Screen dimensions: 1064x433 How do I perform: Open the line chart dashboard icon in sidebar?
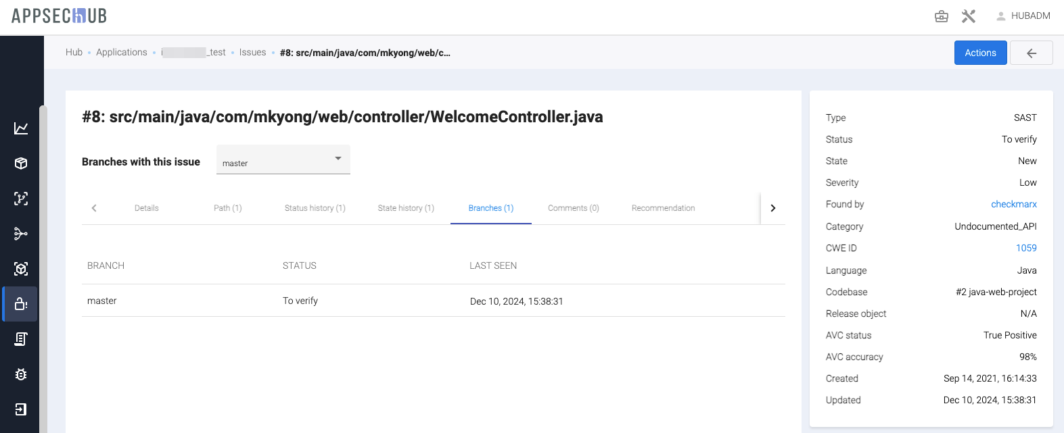(x=21, y=128)
